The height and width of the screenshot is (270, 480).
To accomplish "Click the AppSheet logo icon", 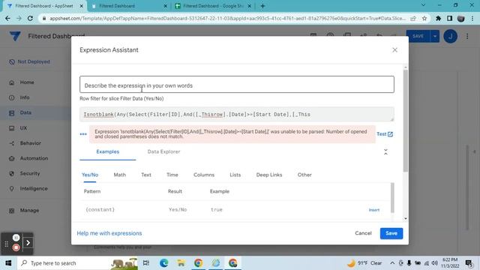I will click(15, 36).
